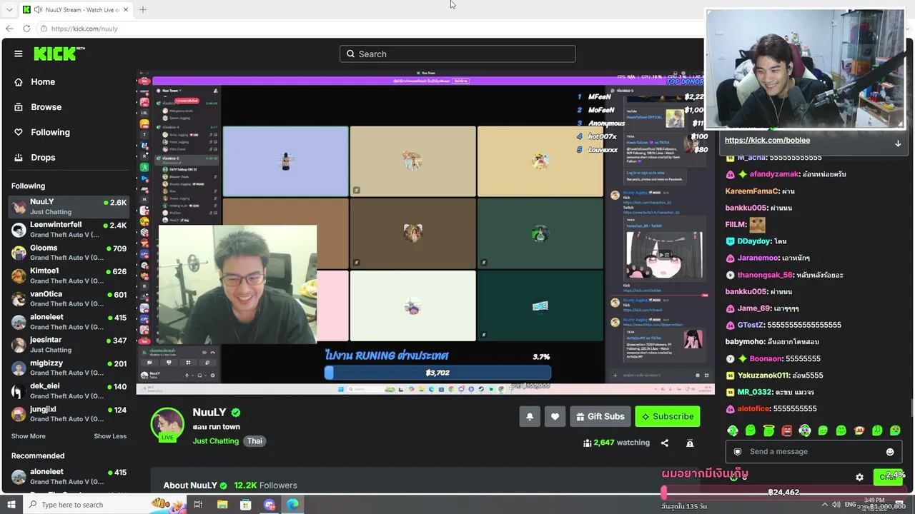Open the Browse page in the sidebar
915x514 pixels.
pos(46,107)
